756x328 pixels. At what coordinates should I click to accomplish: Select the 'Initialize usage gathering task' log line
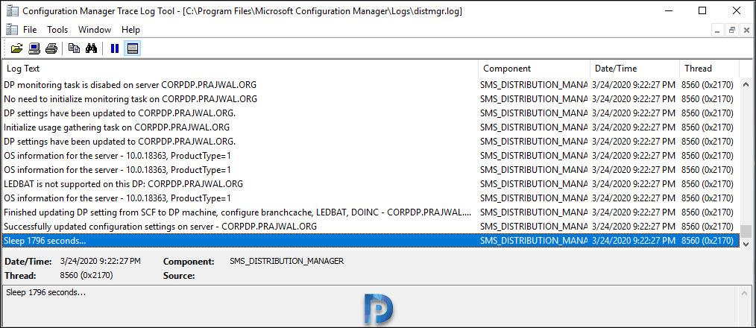tap(371, 127)
